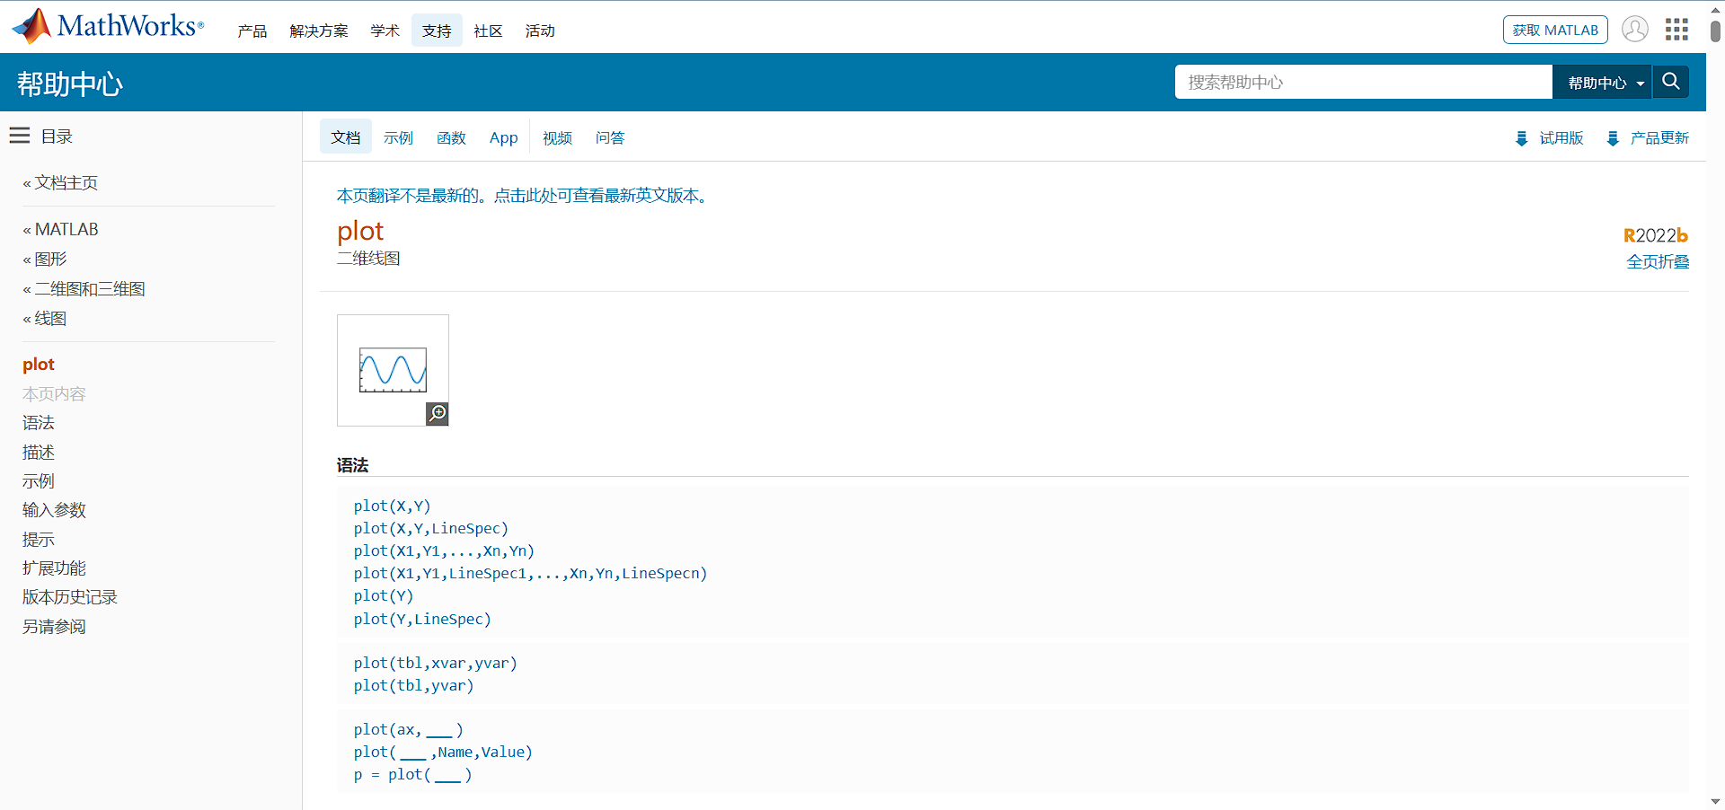Go to 文档主页 in sidebar
Screen dimensions: 1725x810
66,182
